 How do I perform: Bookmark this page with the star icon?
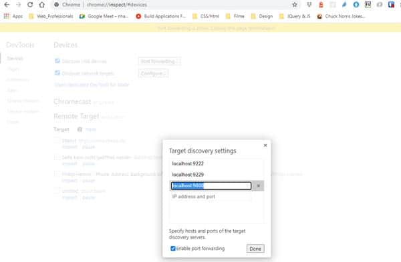point(295,5)
